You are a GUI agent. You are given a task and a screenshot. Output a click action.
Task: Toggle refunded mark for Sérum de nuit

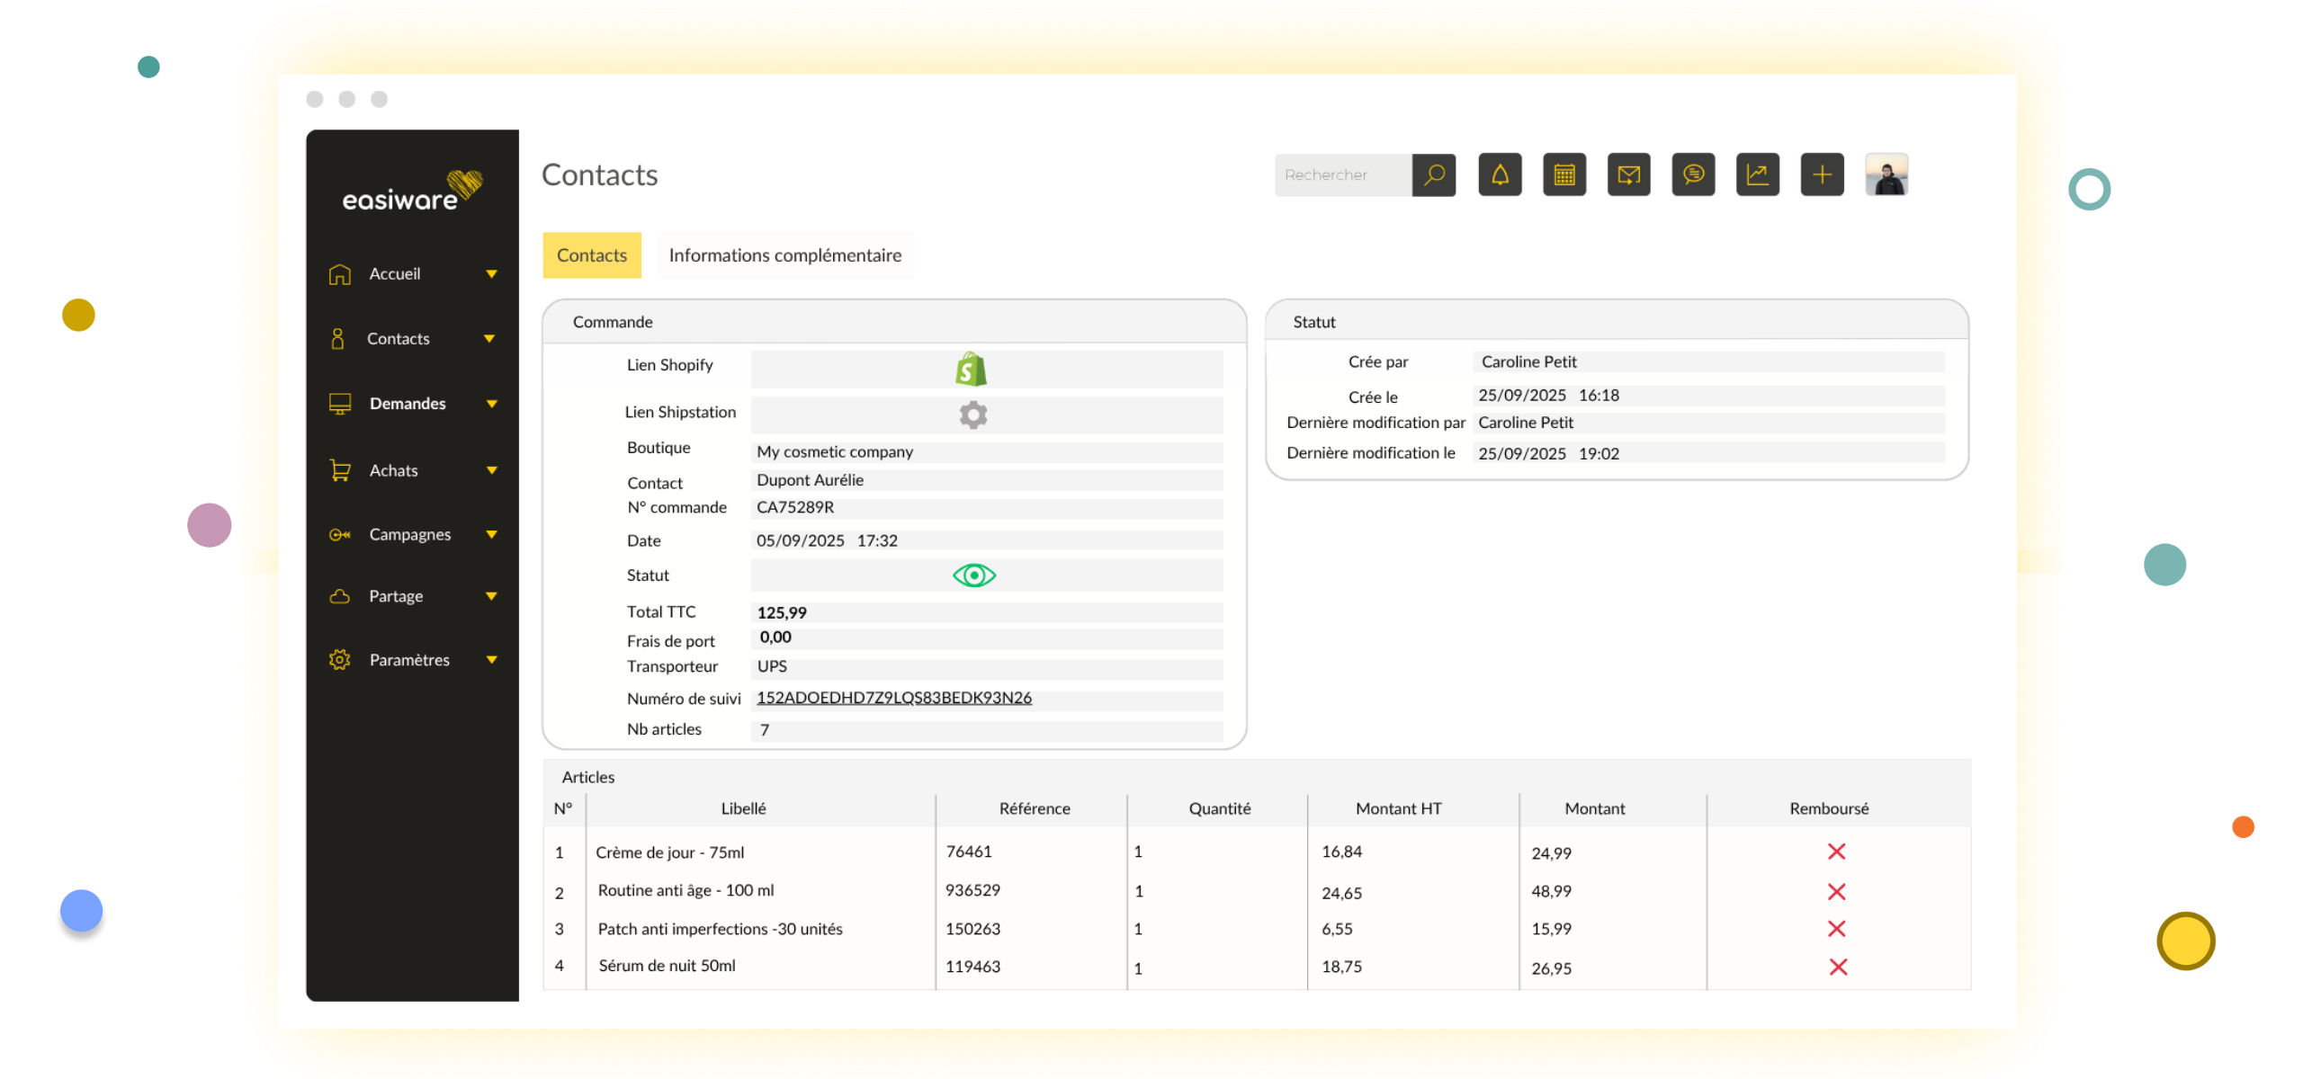(x=1838, y=968)
